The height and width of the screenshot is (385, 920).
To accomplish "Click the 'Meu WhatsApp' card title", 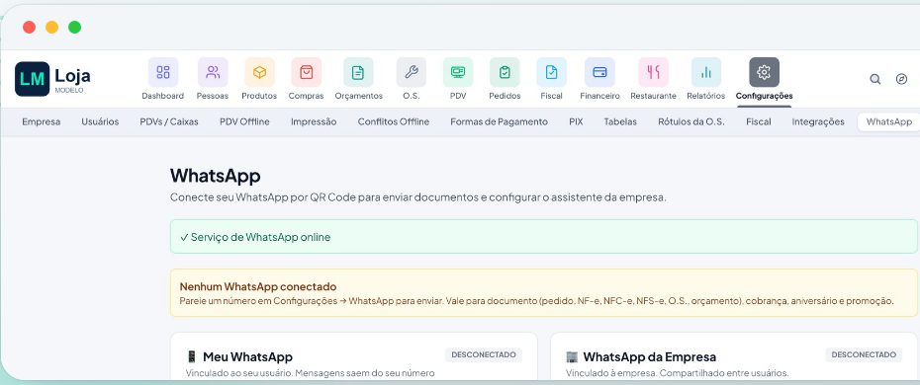I will click(247, 357).
